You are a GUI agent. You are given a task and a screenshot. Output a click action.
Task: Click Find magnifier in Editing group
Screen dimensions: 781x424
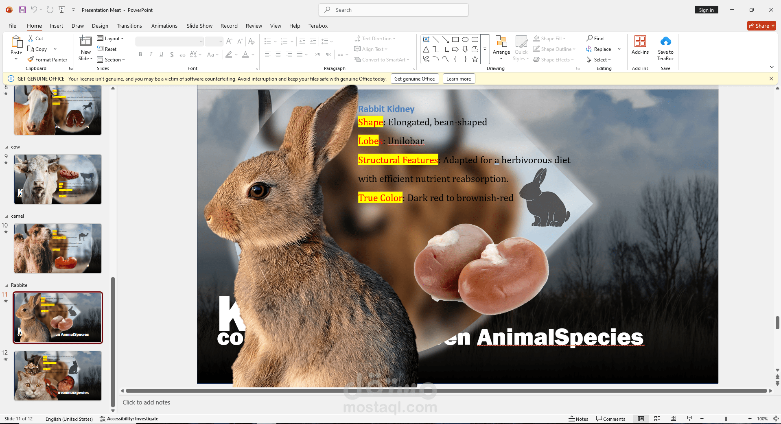tap(595, 39)
